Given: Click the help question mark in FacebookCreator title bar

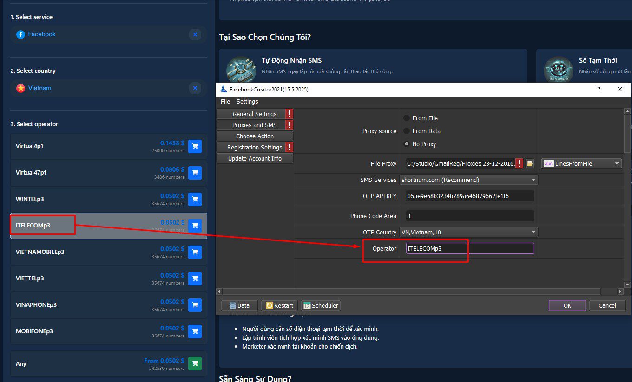Looking at the screenshot, I should pos(599,89).
